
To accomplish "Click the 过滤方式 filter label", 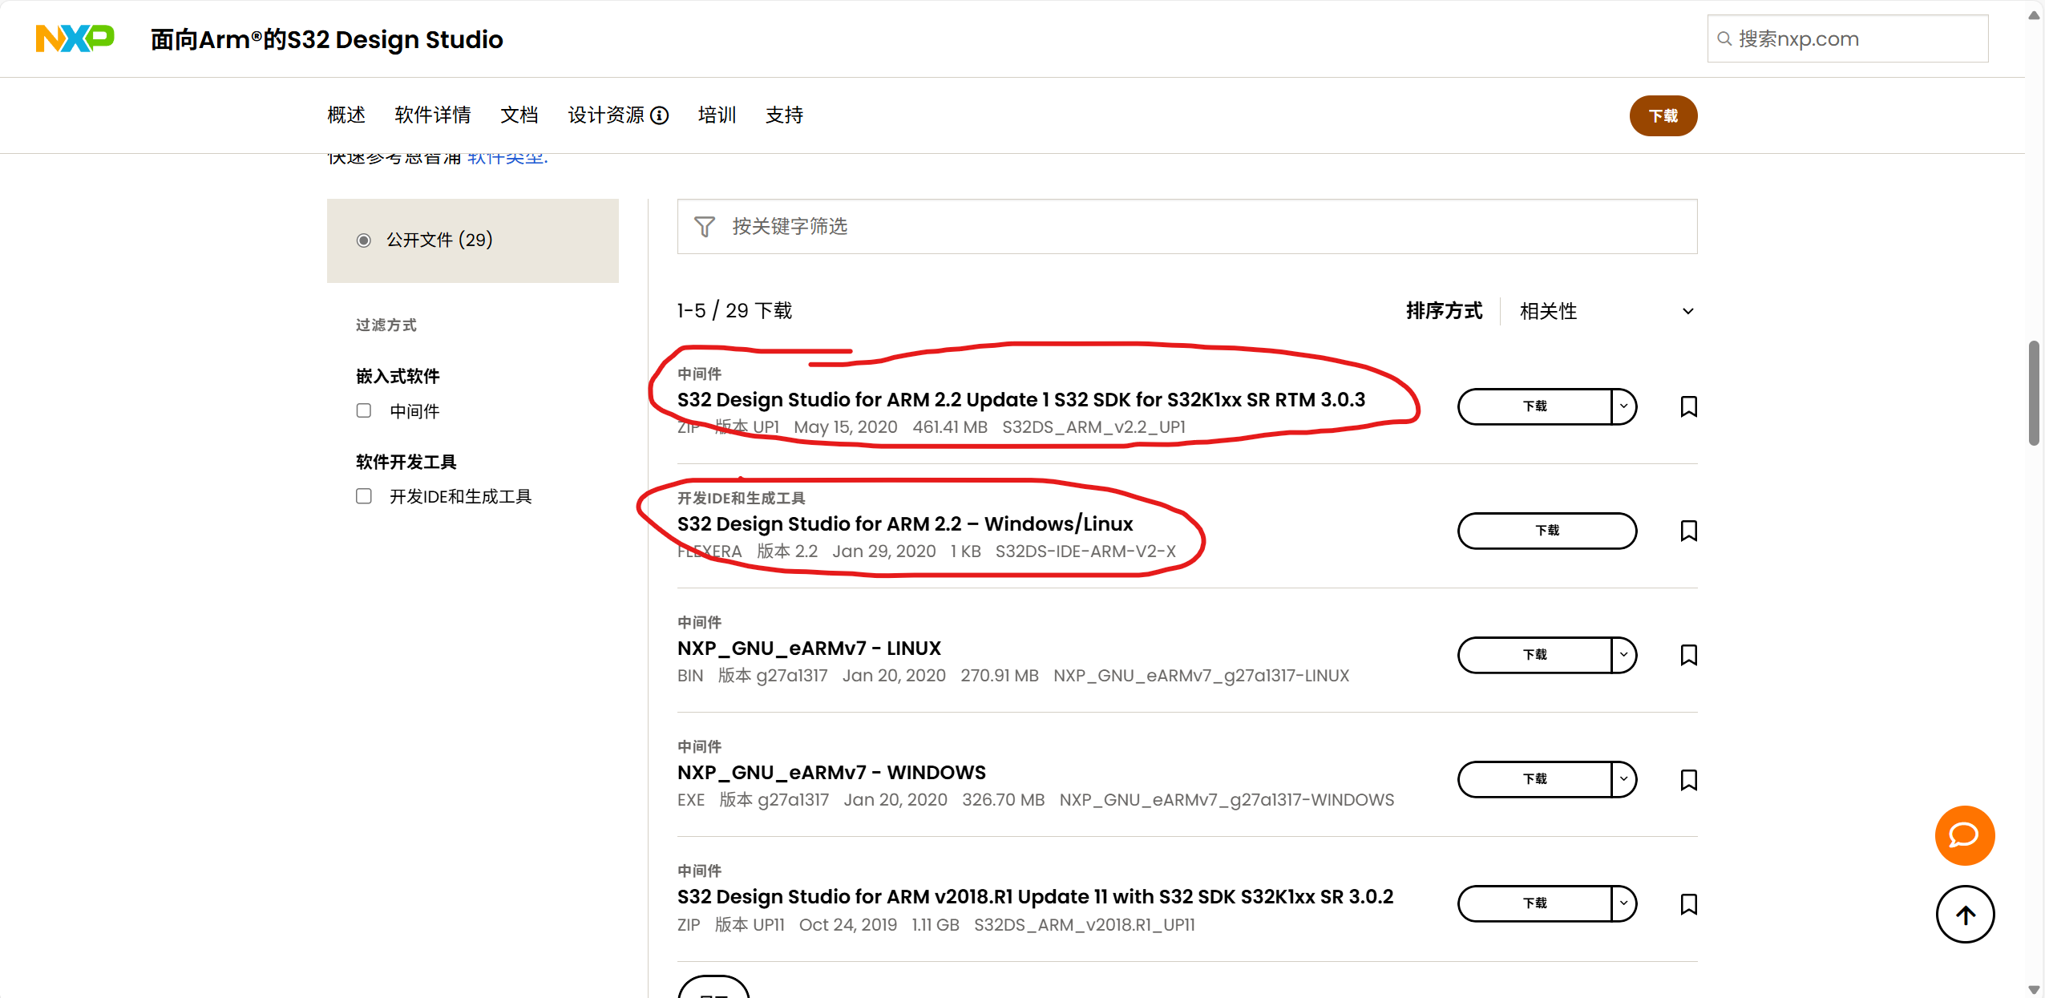I will (386, 325).
